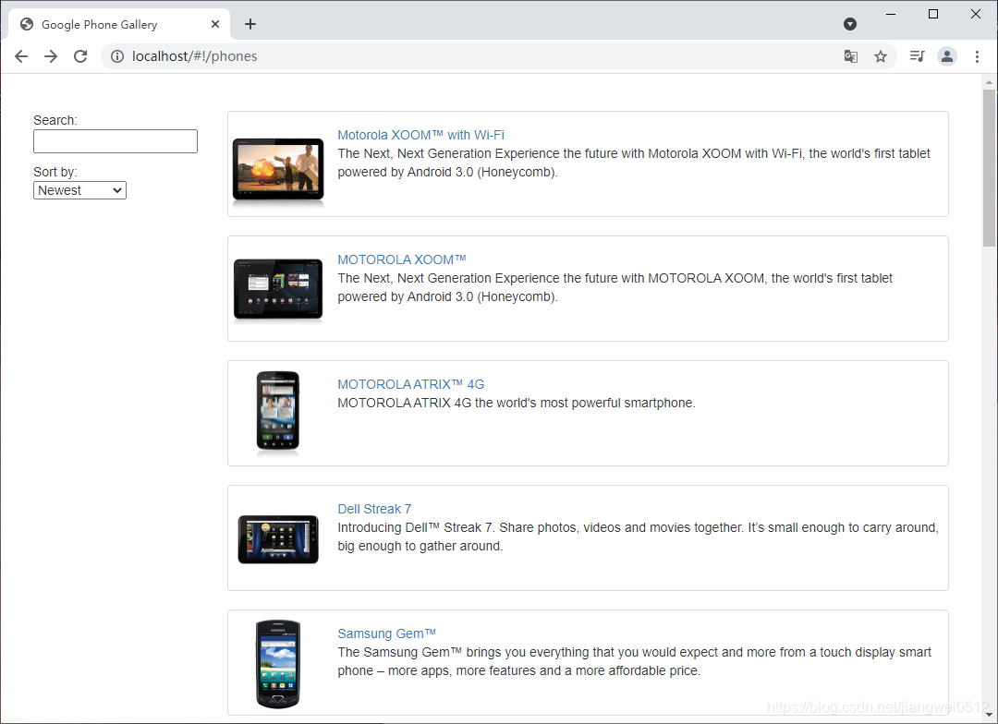Reload the current page
998x724 pixels.
pos(80,56)
